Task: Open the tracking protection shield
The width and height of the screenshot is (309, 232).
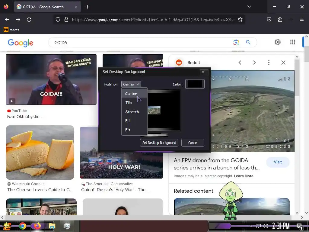Action: [58, 20]
